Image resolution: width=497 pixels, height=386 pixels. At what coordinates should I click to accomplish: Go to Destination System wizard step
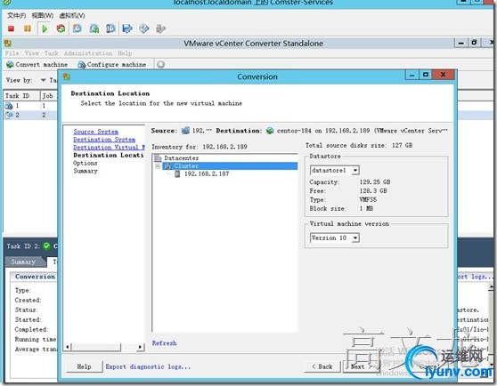[104, 140]
